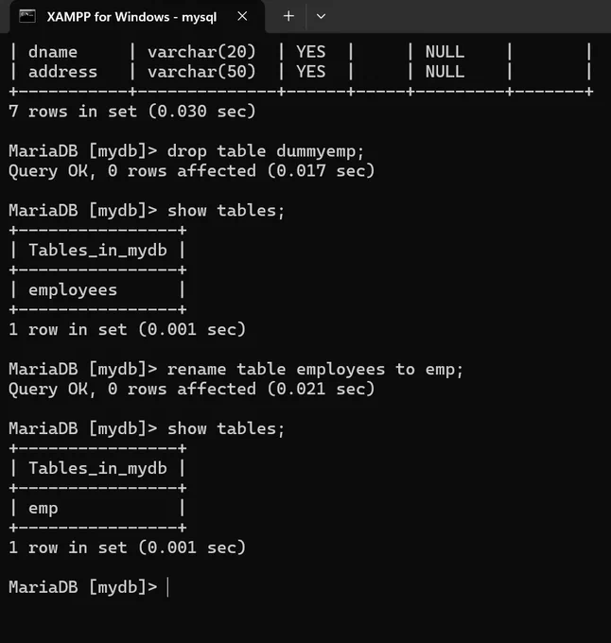Click 'Query OK' line with 0.021 sec
This screenshot has height=643, width=611.
pos(191,390)
